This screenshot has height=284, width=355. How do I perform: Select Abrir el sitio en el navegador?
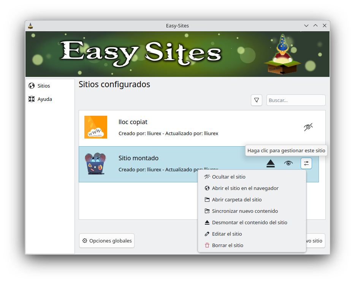(245, 188)
